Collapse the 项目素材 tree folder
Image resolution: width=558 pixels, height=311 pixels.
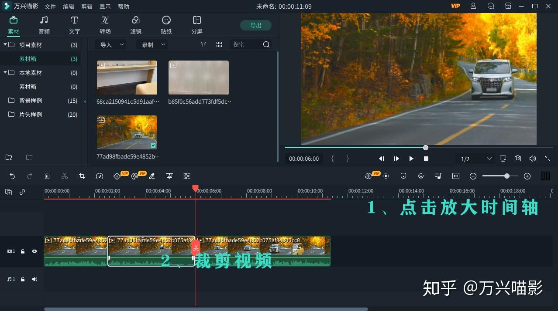(x=5, y=44)
